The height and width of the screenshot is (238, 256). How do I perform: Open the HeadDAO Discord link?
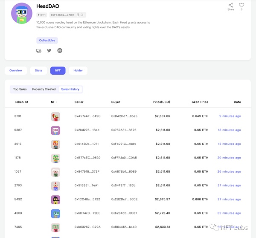pyautogui.click(x=59, y=50)
